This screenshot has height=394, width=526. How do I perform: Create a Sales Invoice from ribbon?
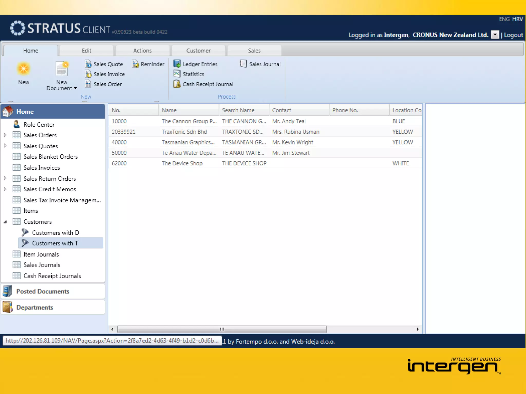pyautogui.click(x=105, y=74)
